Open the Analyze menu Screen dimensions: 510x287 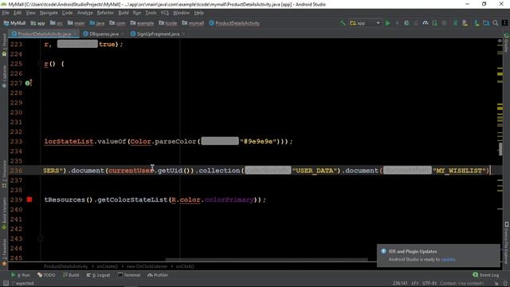click(x=85, y=13)
